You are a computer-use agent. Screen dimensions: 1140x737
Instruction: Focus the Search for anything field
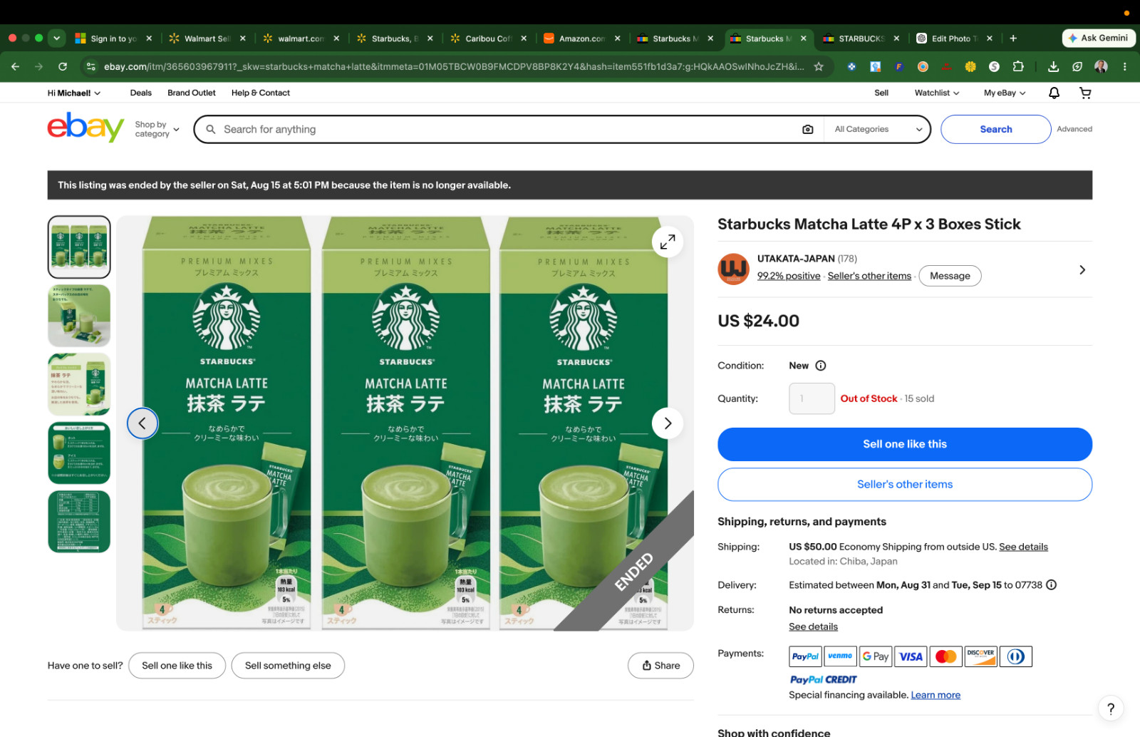pos(507,129)
